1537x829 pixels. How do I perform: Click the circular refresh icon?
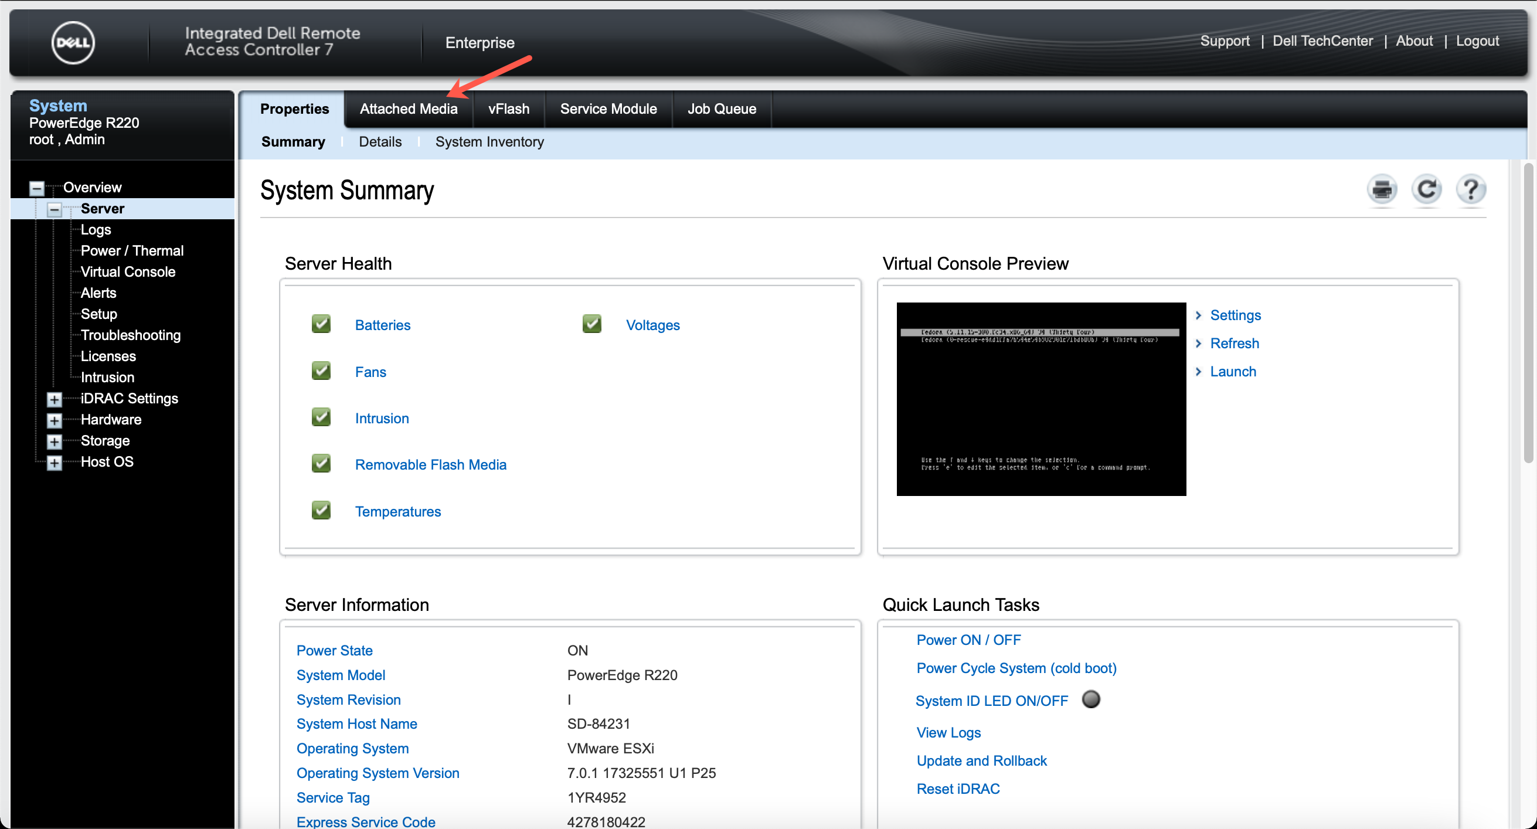1426,190
